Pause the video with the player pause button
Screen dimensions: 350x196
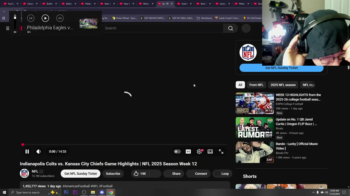[27, 152]
